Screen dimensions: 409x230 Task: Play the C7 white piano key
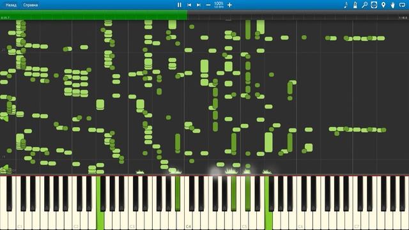357,219
